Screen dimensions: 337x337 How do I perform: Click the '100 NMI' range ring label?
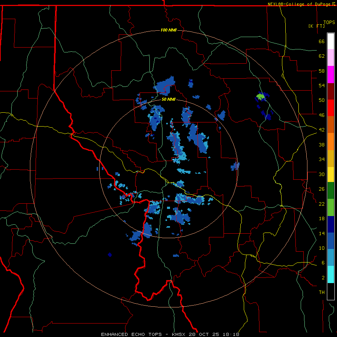(x=168, y=30)
